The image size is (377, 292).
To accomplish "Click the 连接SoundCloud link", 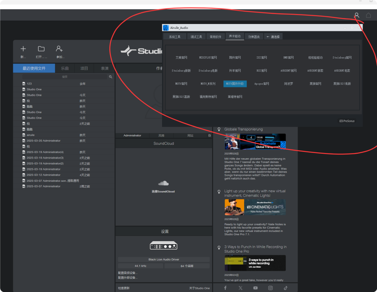I will 163,192.
